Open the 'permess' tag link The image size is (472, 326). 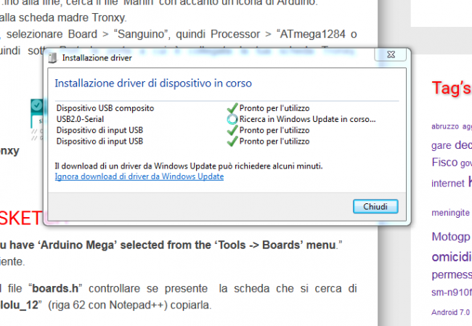pyautogui.click(x=451, y=275)
